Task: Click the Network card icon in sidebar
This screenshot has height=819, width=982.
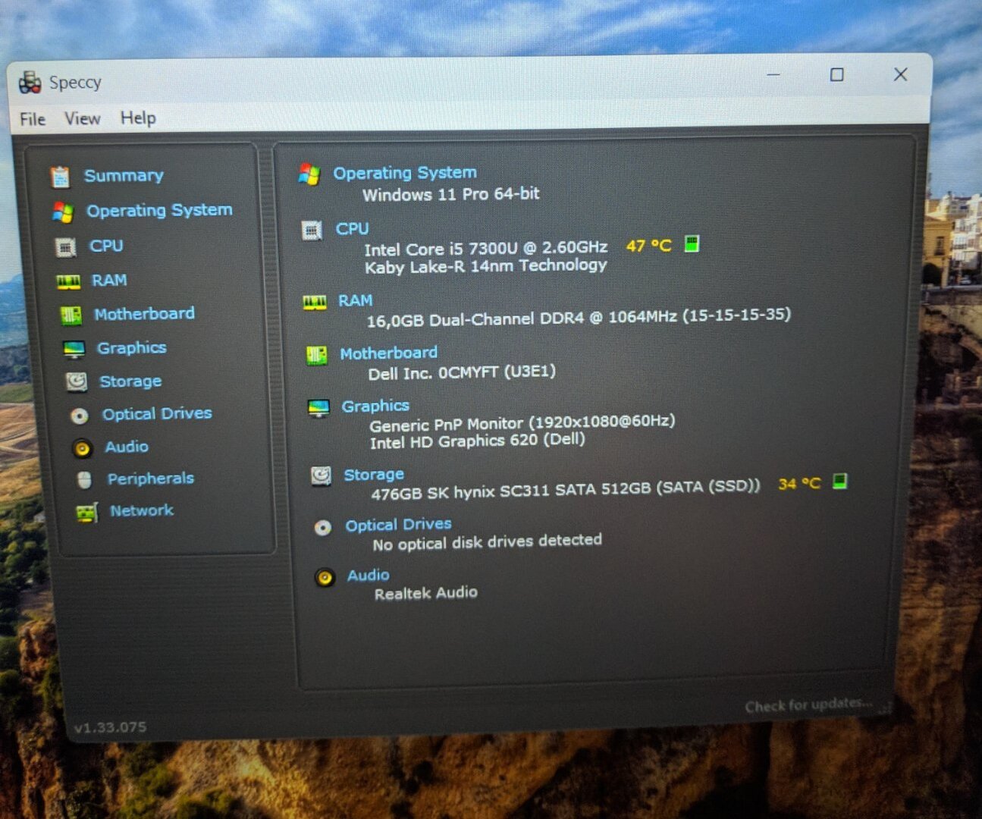Action: coord(86,513)
